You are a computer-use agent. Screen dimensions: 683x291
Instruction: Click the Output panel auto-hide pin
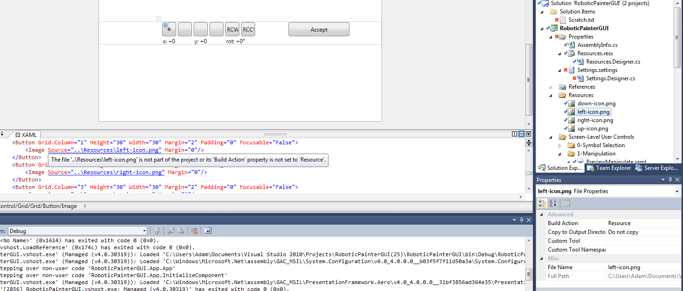[521, 220]
